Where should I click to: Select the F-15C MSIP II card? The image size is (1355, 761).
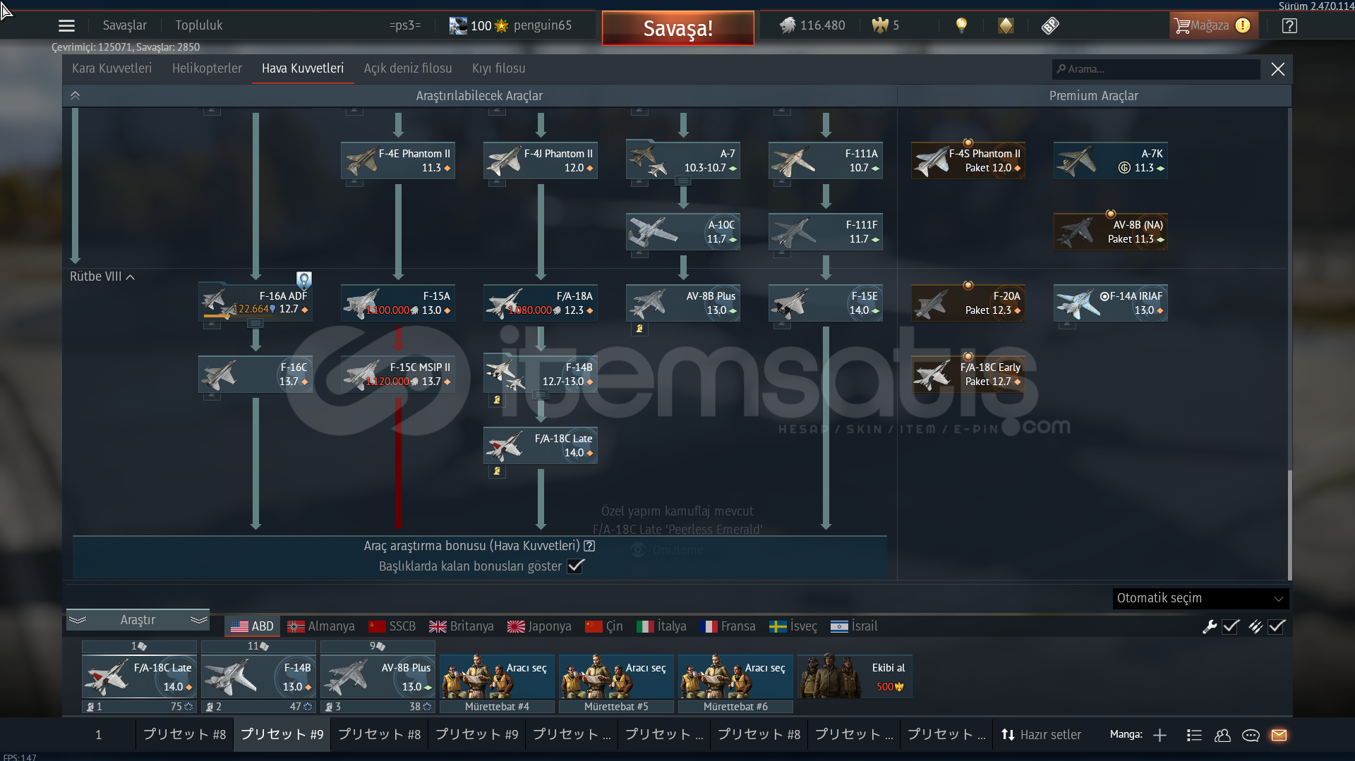point(398,374)
